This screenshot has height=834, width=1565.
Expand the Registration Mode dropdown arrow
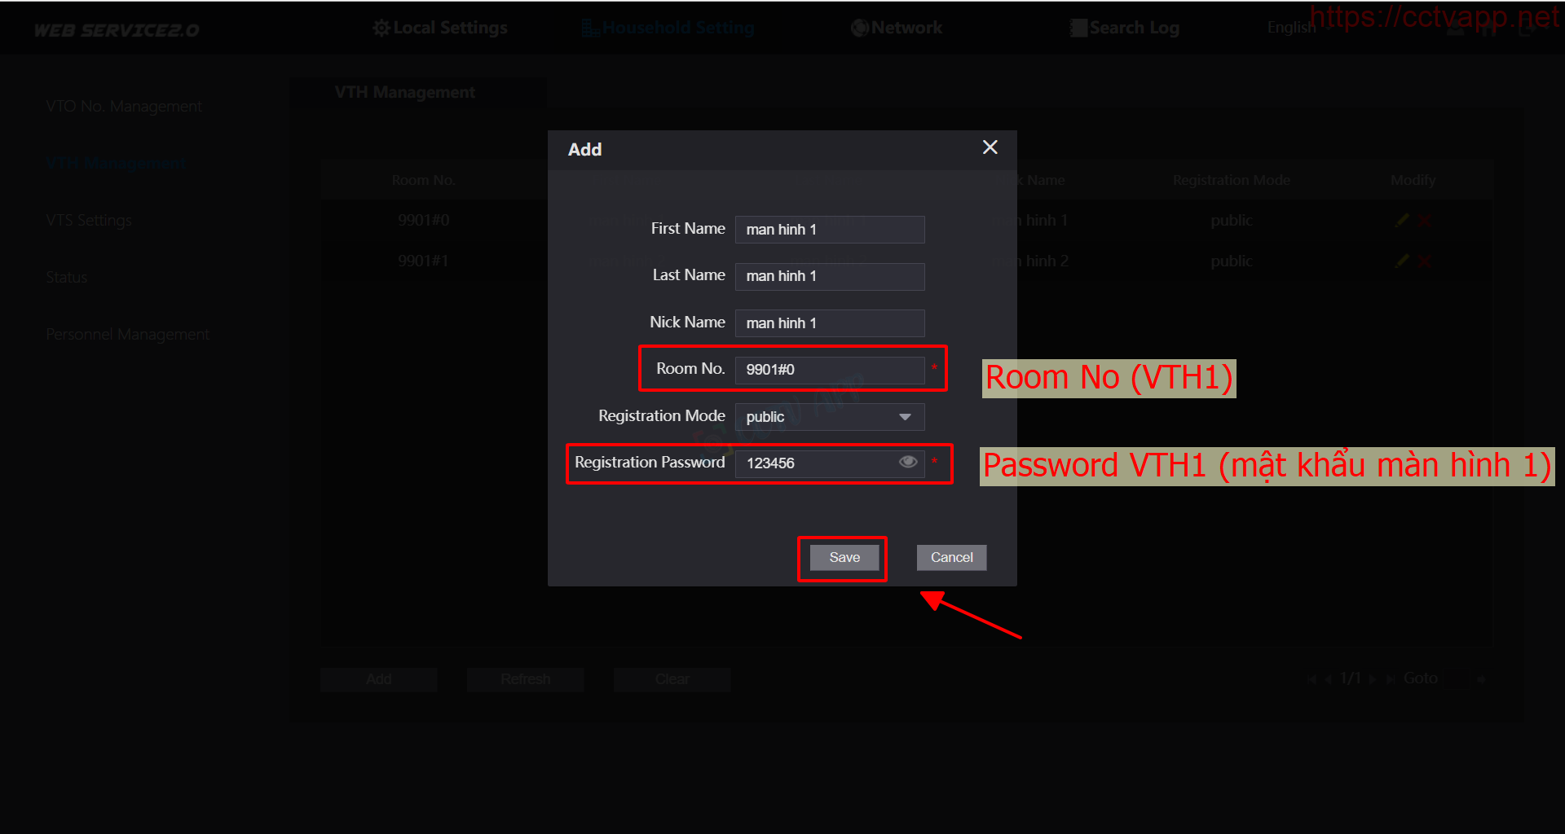pos(905,417)
